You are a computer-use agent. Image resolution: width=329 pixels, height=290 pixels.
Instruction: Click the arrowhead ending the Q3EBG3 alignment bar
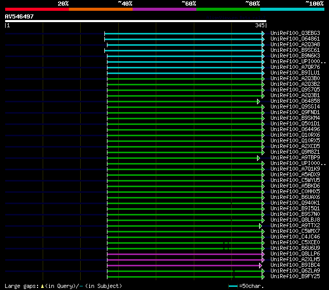[263, 33]
